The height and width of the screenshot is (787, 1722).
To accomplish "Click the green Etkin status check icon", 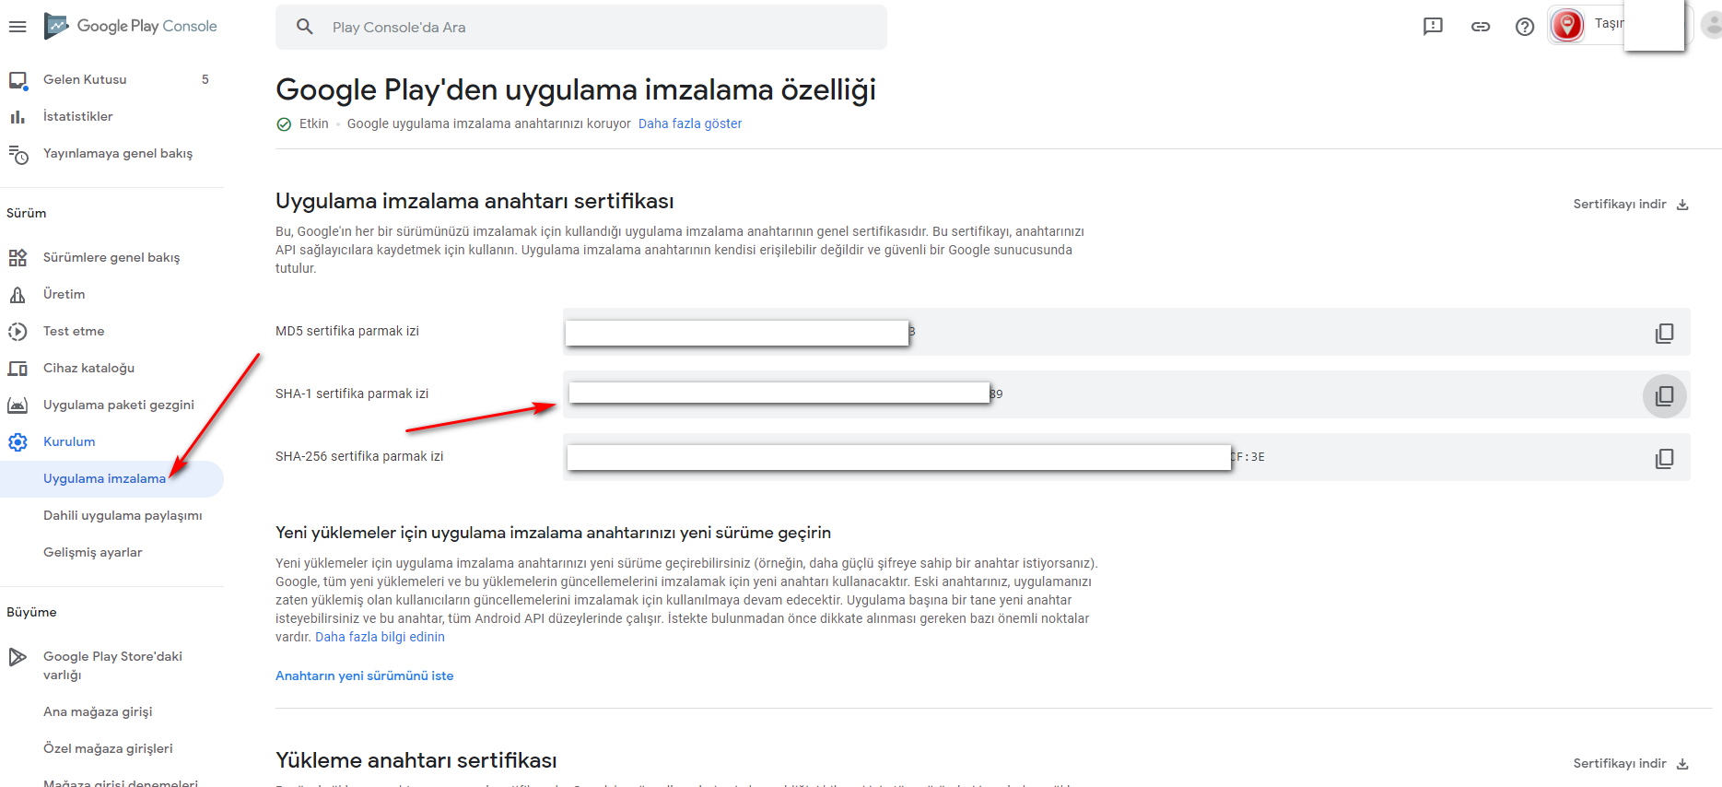I will pos(284,124).
